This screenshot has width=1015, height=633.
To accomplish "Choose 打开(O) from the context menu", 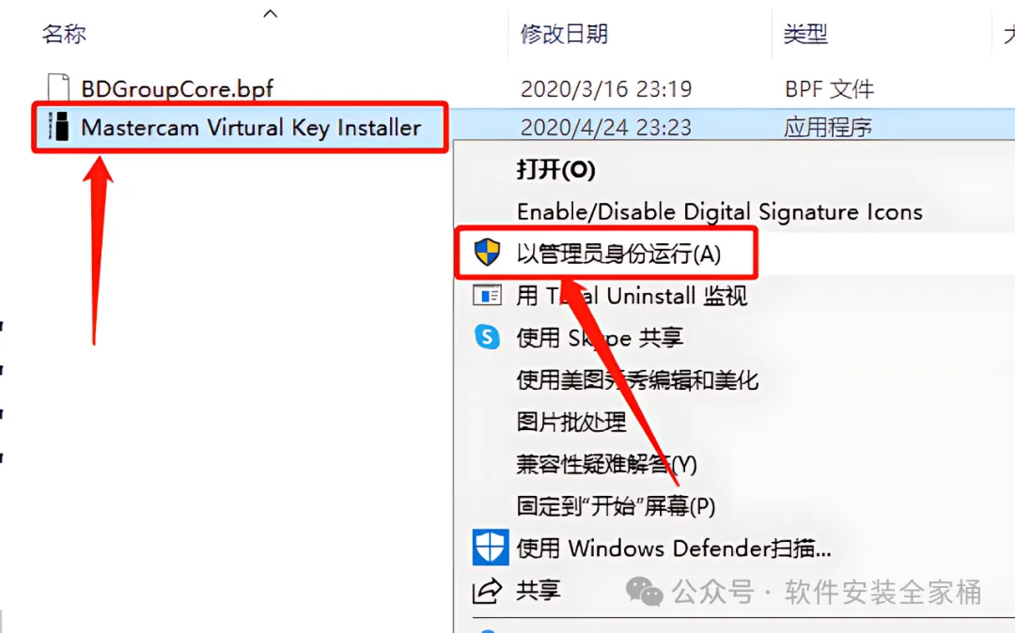I will (555, 170).
